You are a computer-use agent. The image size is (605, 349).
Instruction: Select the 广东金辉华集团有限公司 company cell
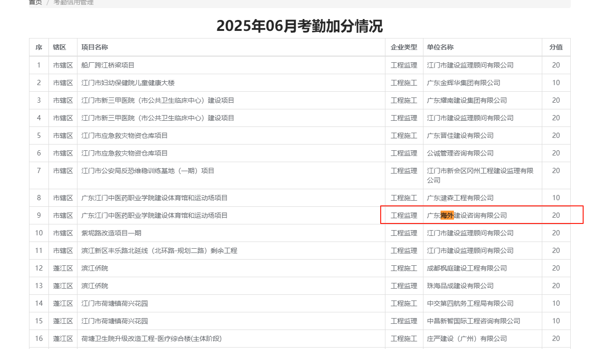pos(463,83)
